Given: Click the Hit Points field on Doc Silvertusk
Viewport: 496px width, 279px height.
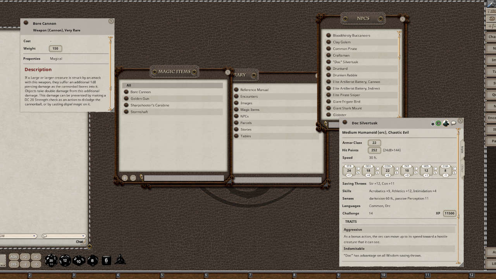Looking at the screenshot, I should tap(374, 150).
